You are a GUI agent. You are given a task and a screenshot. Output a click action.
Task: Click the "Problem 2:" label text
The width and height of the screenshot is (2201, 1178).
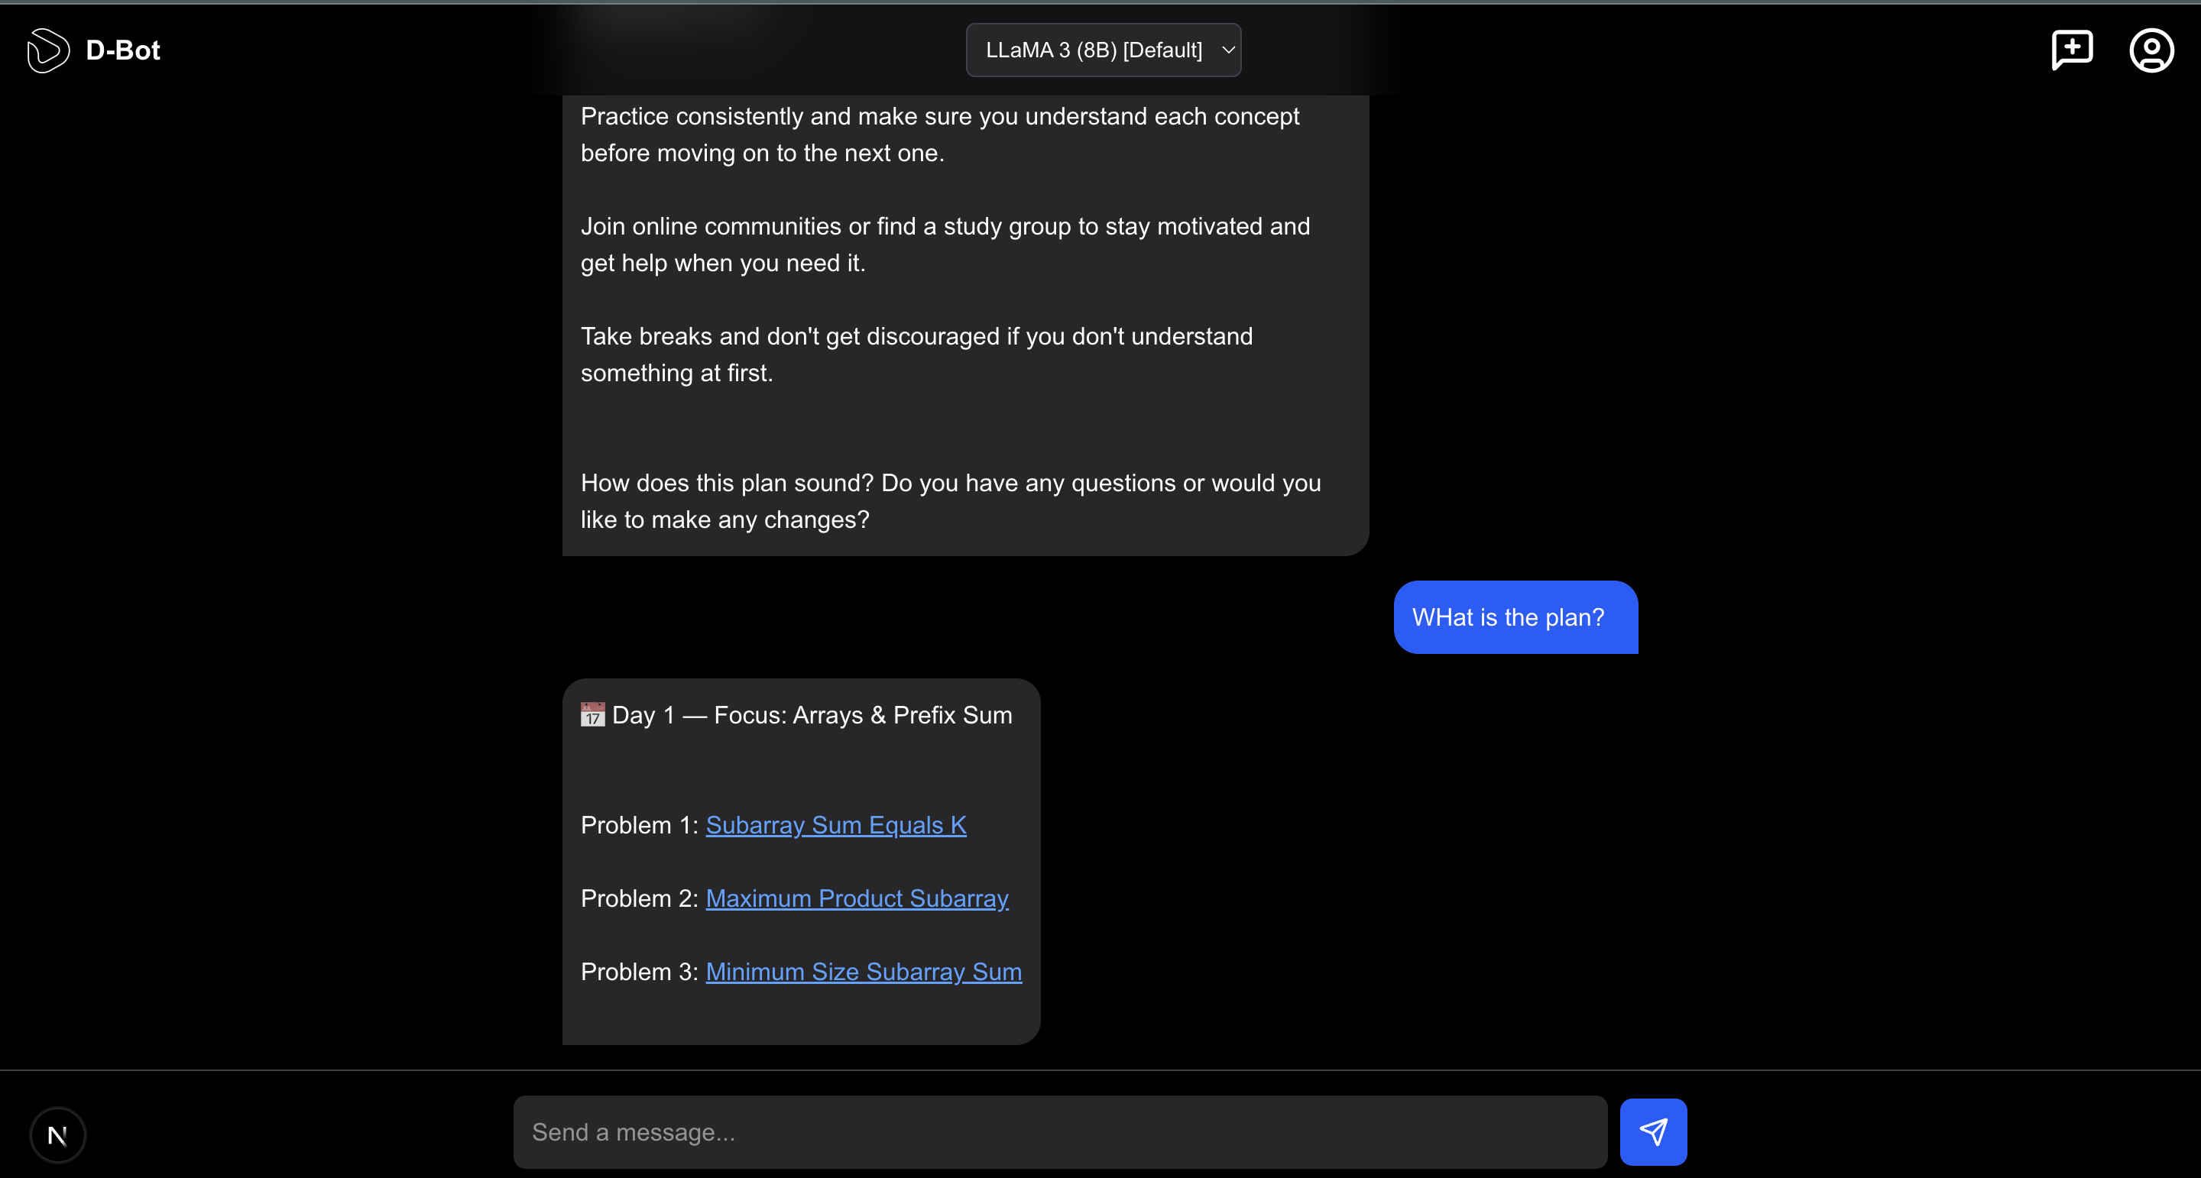tap(639, 898)
